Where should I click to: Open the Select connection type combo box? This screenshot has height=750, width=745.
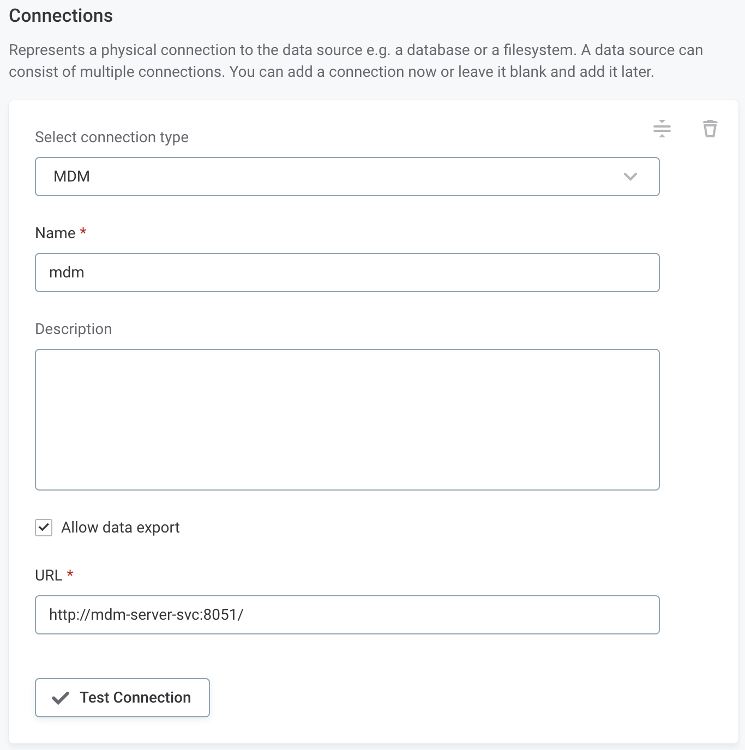coord(347,177)
